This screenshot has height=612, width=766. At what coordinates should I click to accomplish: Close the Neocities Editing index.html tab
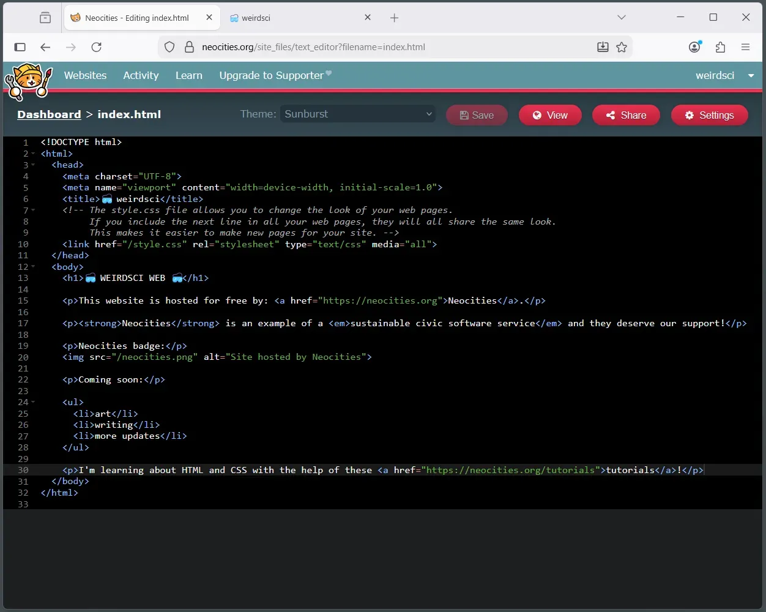point(209,18)
